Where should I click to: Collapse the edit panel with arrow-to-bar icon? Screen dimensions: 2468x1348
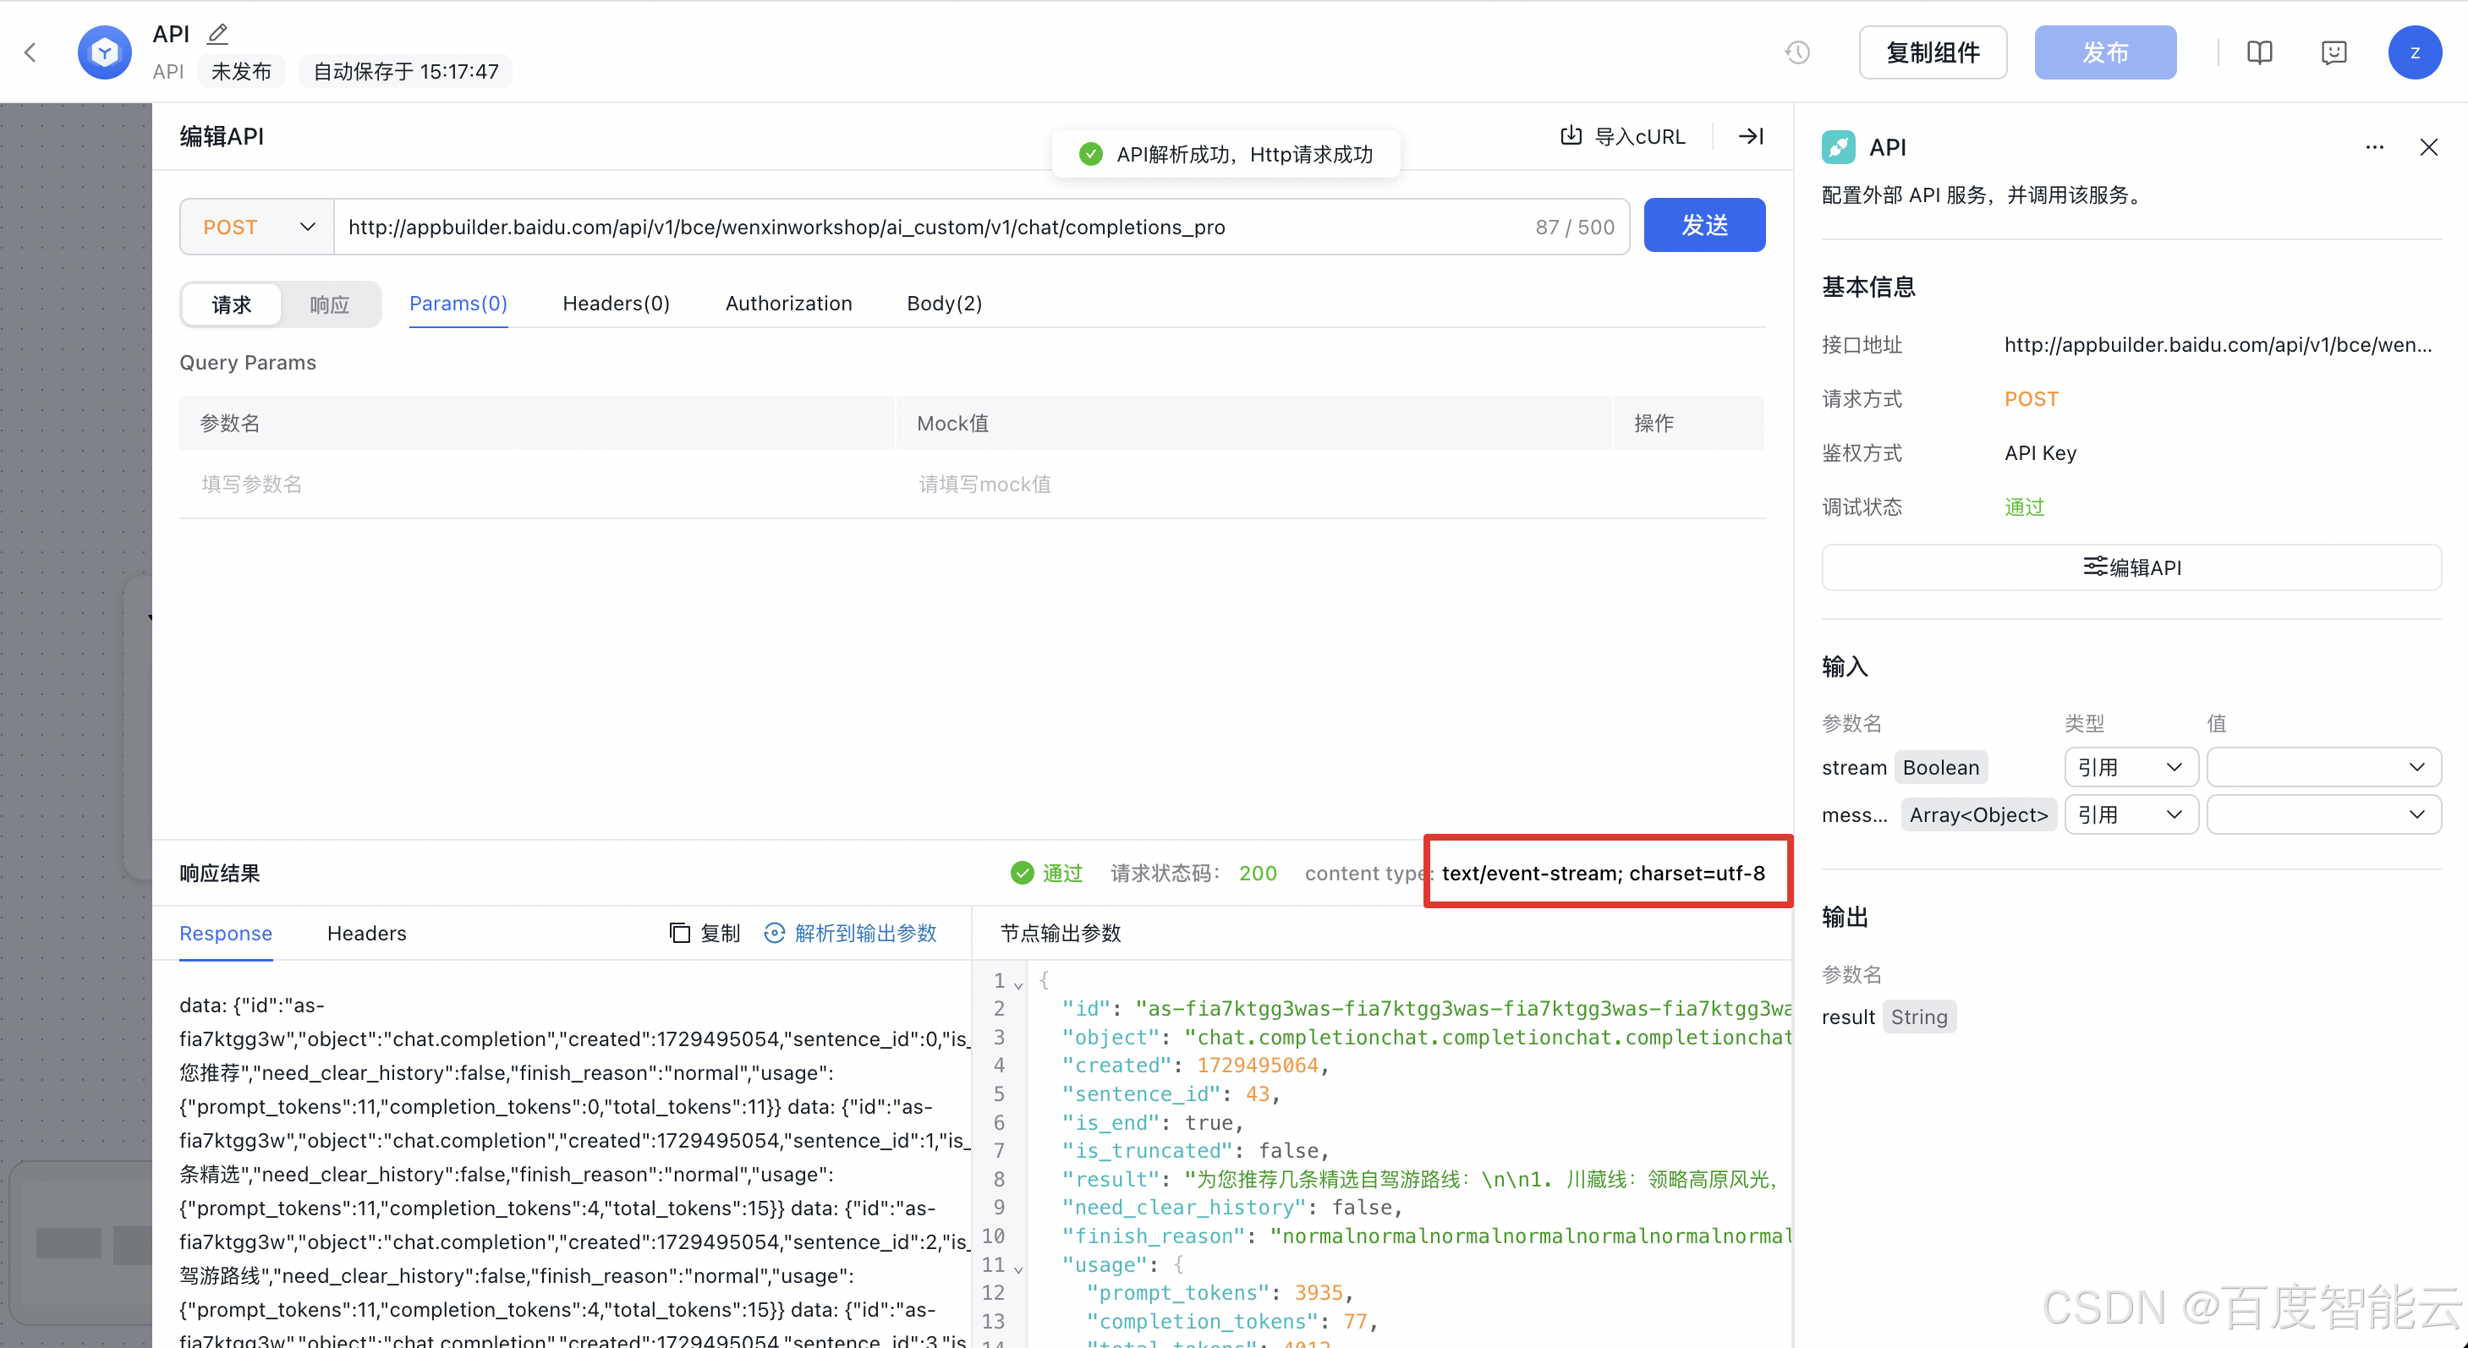pyautogui.click(x=1751, y=136)
